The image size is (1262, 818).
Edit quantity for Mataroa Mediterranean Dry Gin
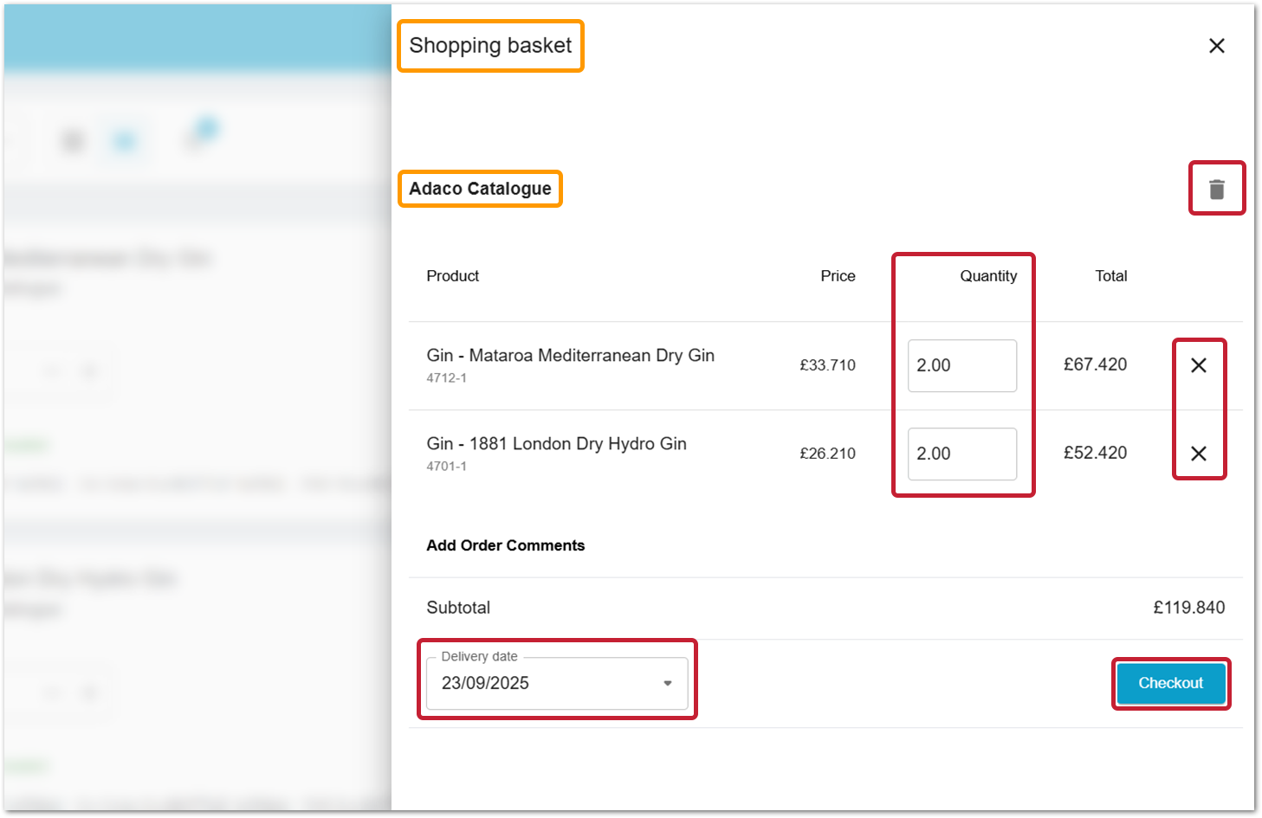tap(961, 365)
